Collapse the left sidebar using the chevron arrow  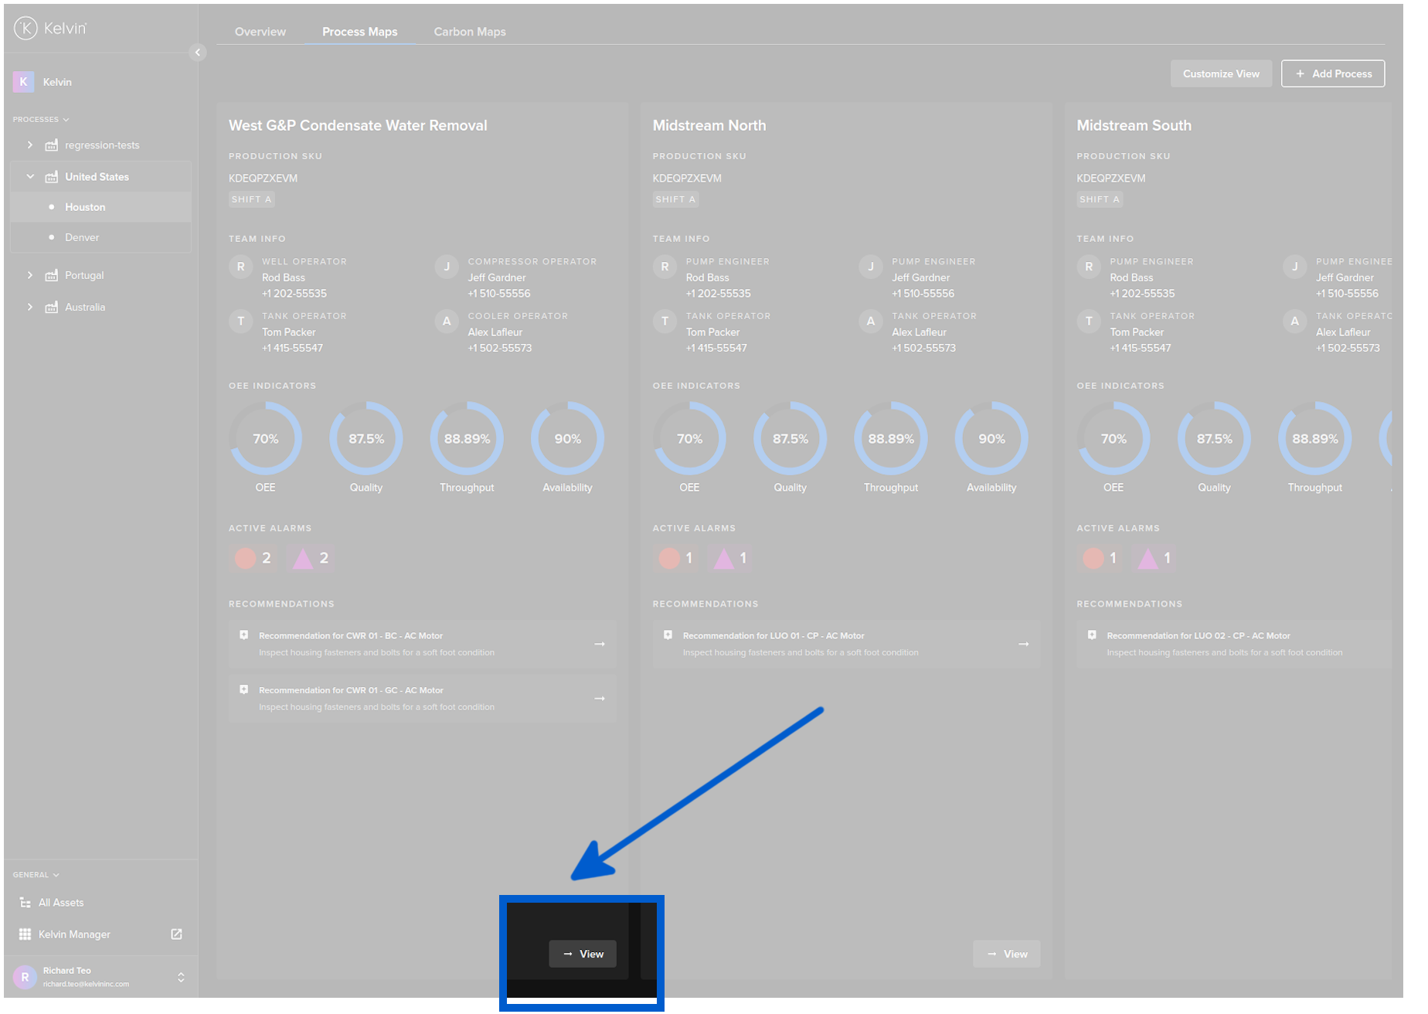[x=198, y=53]
